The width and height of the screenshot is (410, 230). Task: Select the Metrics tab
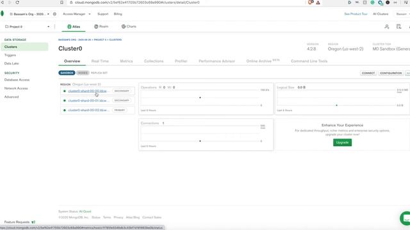[x=126, y=61]
